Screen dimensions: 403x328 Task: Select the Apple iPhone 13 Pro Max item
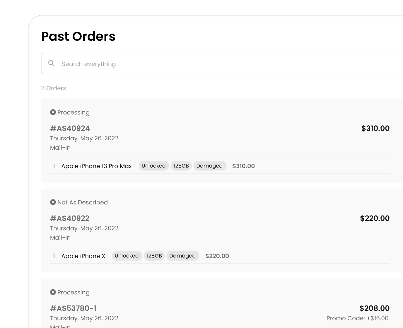pyautogui.click(x=96, y=166)
